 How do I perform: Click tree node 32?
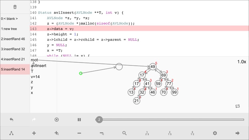tap(142, 92)
